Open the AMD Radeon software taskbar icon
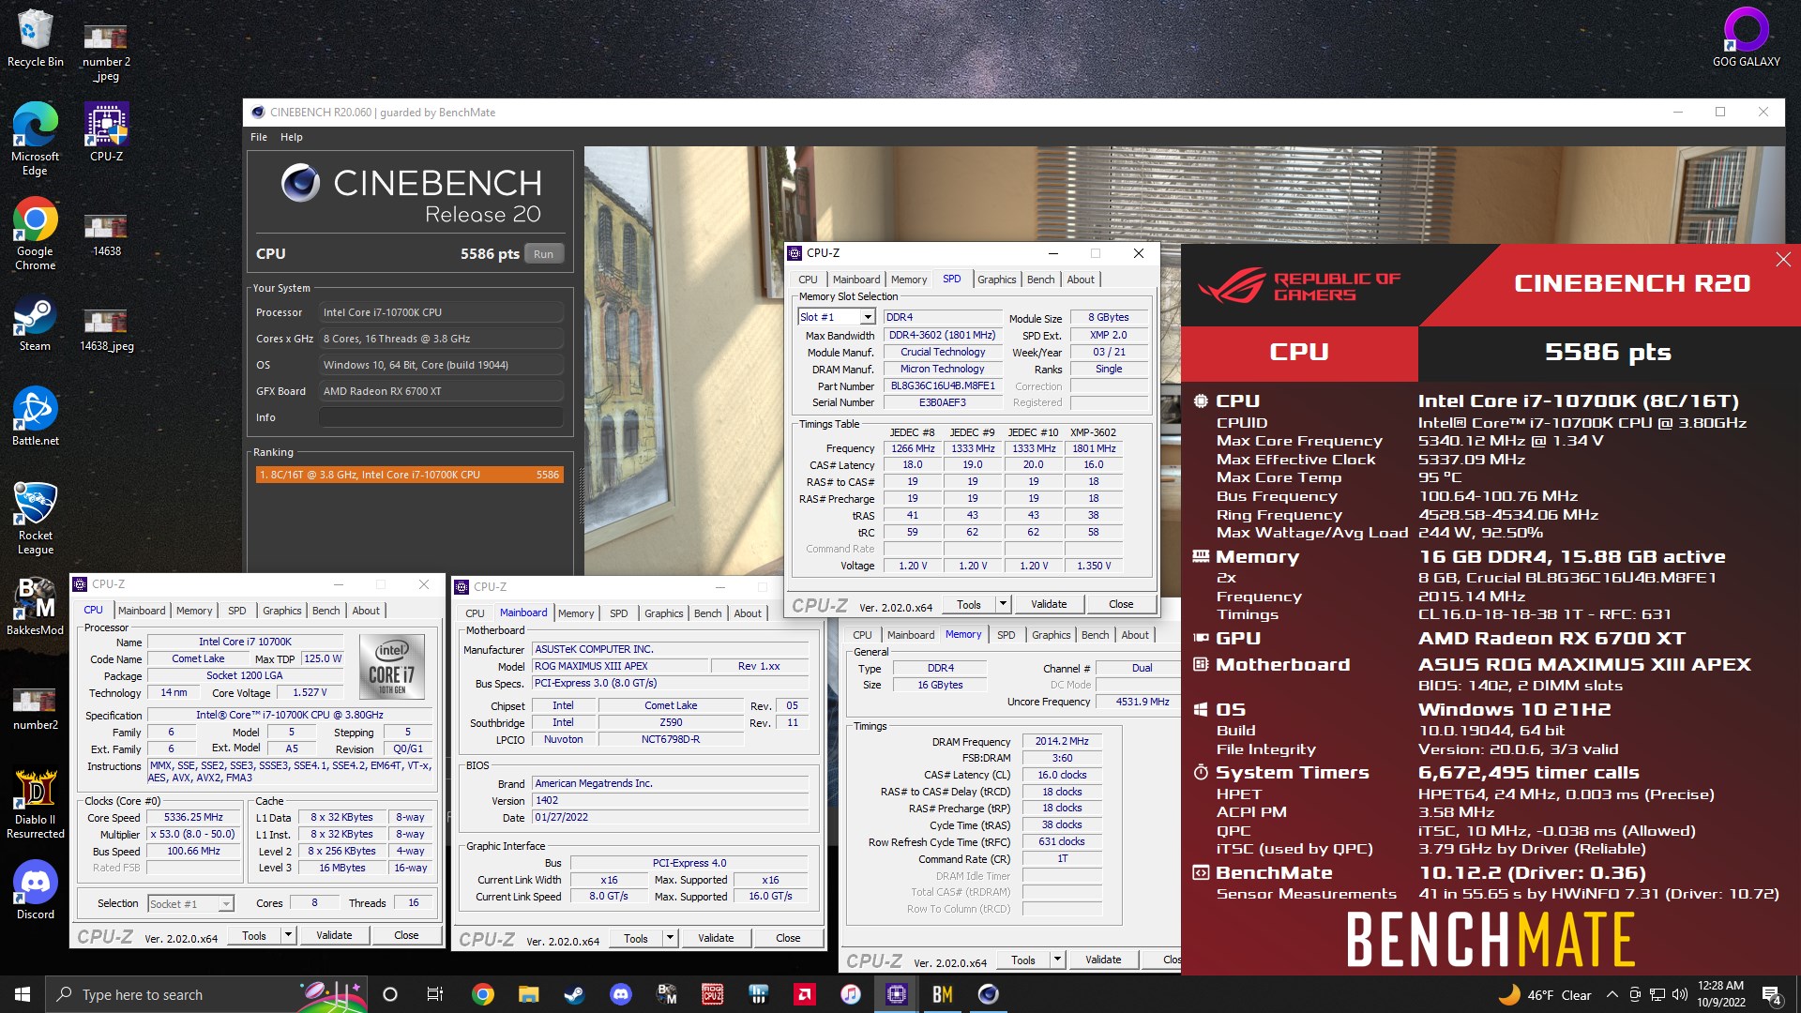The image size is (1801, 1013). click(804, 994)
